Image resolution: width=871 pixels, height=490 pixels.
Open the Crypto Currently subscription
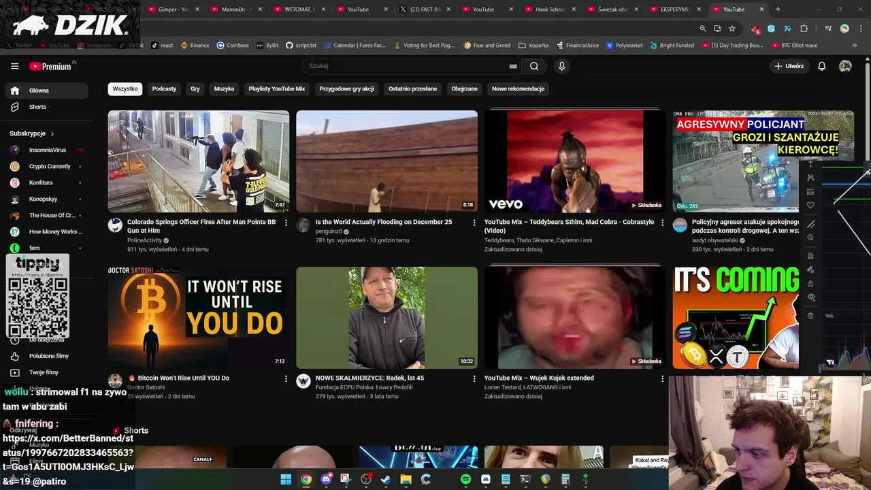pyautogui.click(x=46, y=166)
